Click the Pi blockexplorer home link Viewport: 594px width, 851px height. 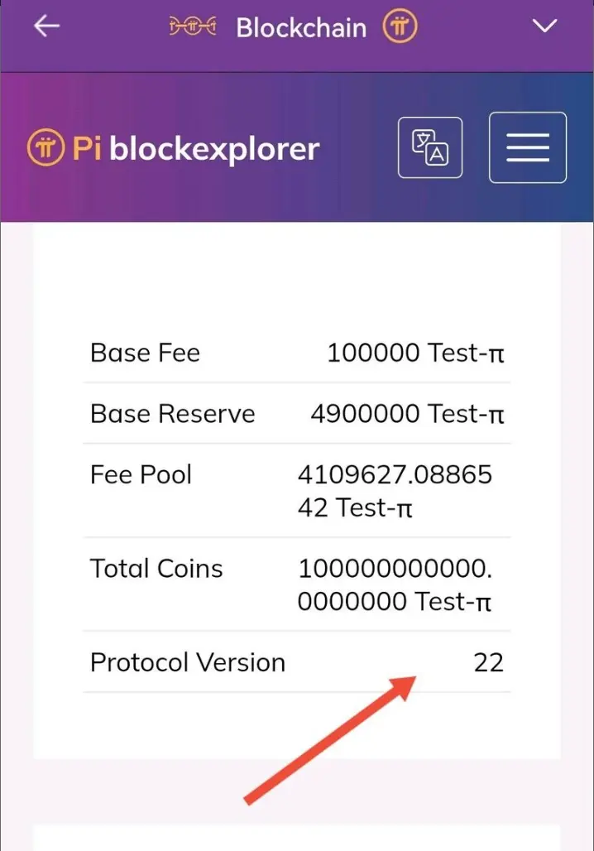point(174,148)
